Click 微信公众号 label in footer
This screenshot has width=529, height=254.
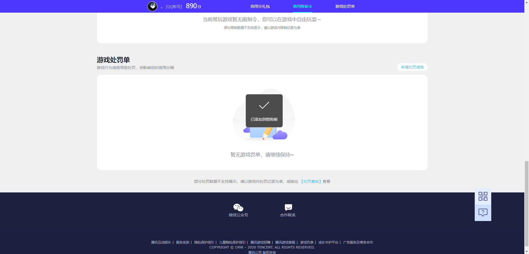click(238, 215)
